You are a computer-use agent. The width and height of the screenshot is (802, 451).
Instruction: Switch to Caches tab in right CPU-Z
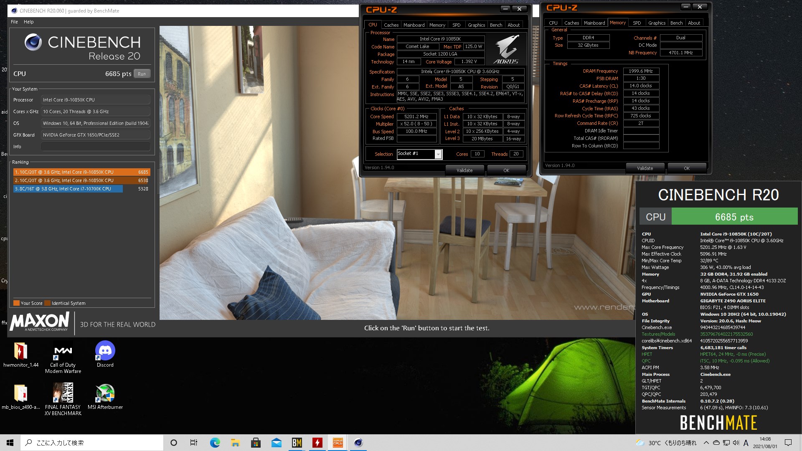(x=571, y=23)
